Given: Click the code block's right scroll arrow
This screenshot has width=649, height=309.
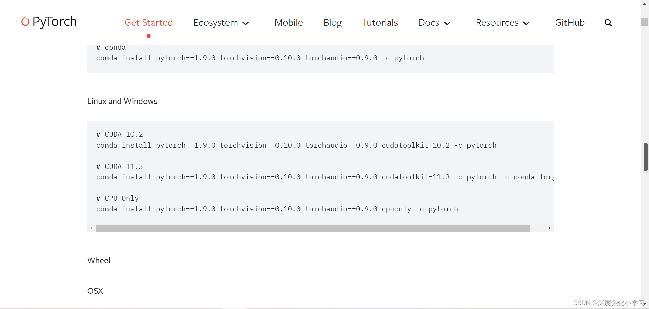Looking at the screenshot, I should [x=549, y=228].
